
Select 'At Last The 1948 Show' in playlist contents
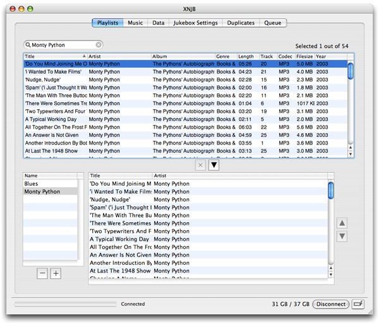[208, 271]
